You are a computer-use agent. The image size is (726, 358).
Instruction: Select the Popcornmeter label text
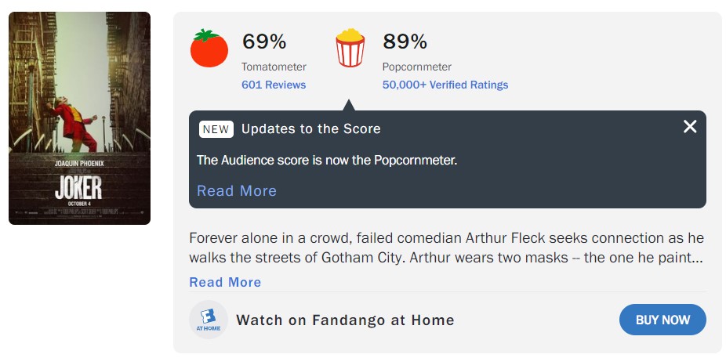[417, 67]
